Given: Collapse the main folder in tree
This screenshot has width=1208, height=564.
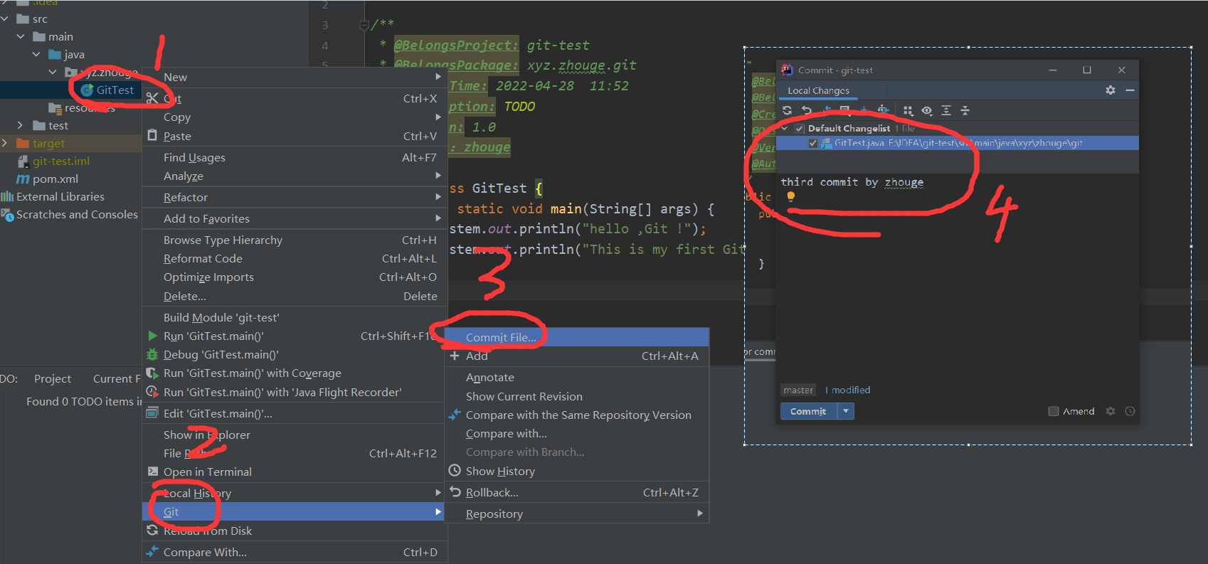Looking at the screenshot, I should point(21,37).
